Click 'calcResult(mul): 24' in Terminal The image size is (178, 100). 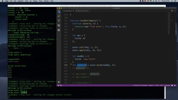pyautogui.click(x=19, y=37)
